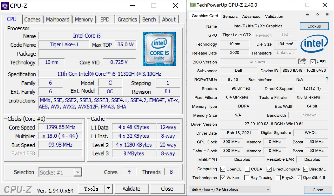
Task: Open the Memory tab in CPU-Z
Action: click(84, 19)
